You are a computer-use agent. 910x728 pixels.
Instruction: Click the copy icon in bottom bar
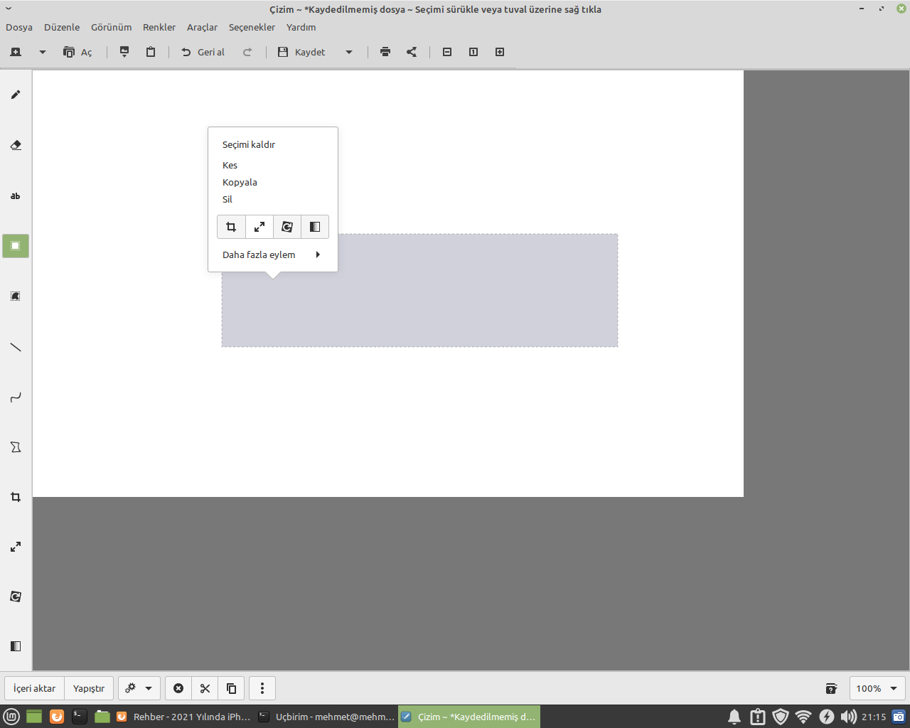coord(231,688)
